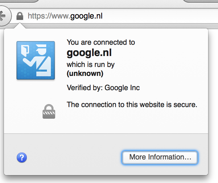This screenshot has width=218, height=183.
Task: Click the gray padlock icon in popup
Action: (x=49, y=111)
